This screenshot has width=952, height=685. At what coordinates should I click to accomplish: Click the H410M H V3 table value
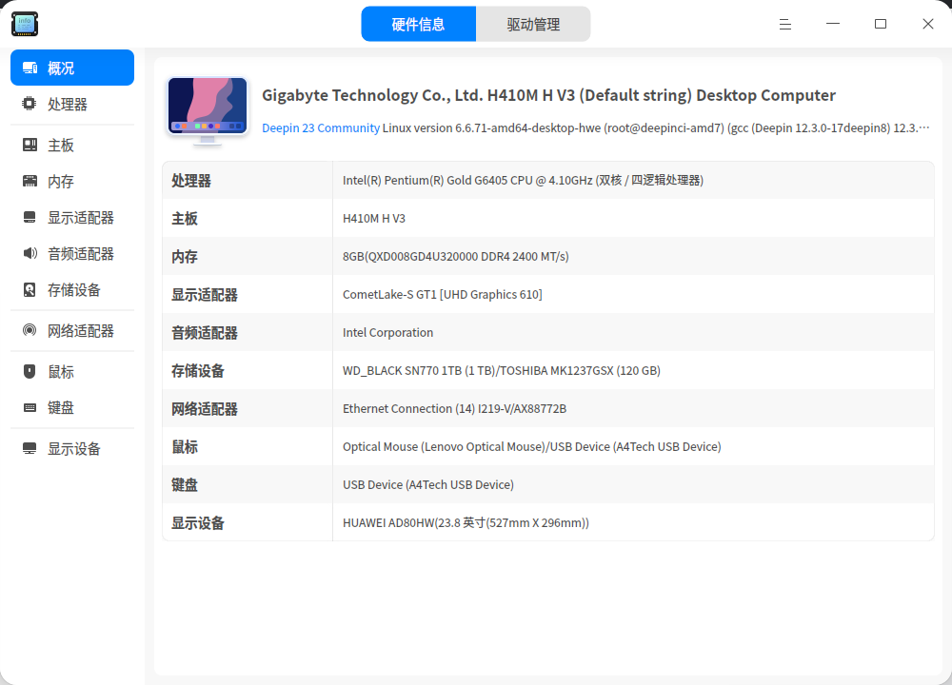(374, 219)
